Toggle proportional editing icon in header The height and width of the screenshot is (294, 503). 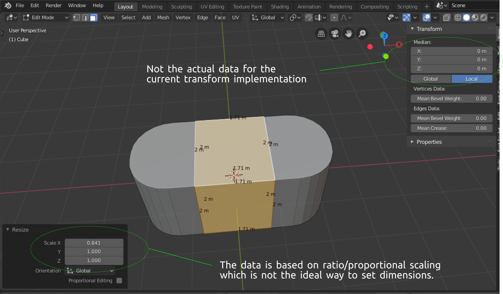point(334,18)
